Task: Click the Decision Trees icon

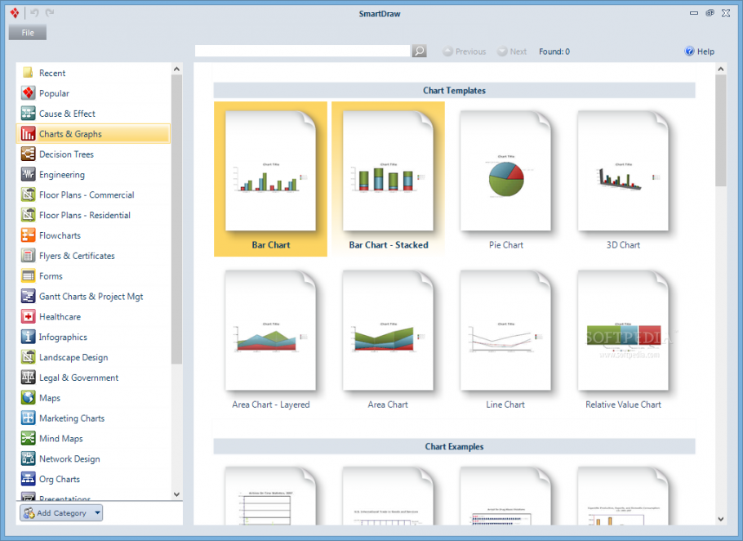Action: [x=28, y=154]
